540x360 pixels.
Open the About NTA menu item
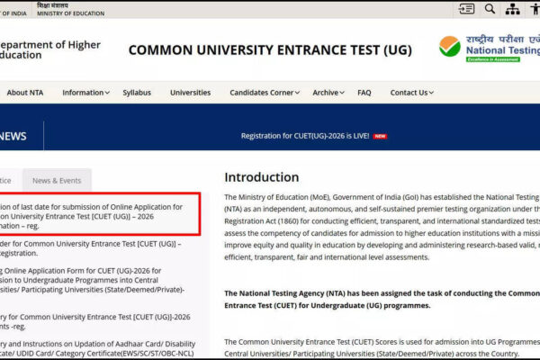pos(25,93)
